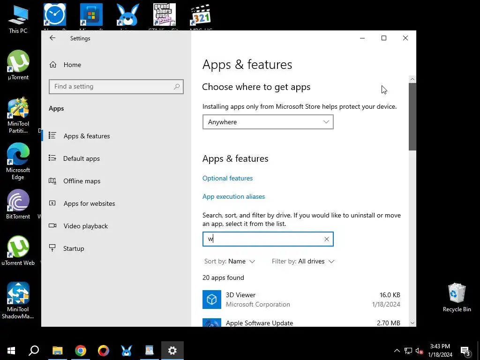This screenshot has width=480, height=360.
Task: Open App execution aliases link
Action: click(x=233, y=196)
